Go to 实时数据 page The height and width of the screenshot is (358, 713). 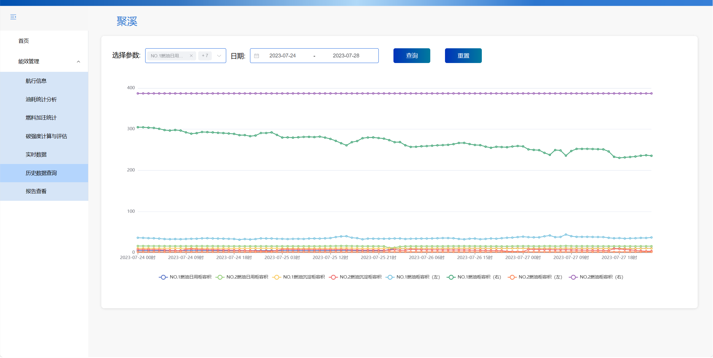(36, 155)
